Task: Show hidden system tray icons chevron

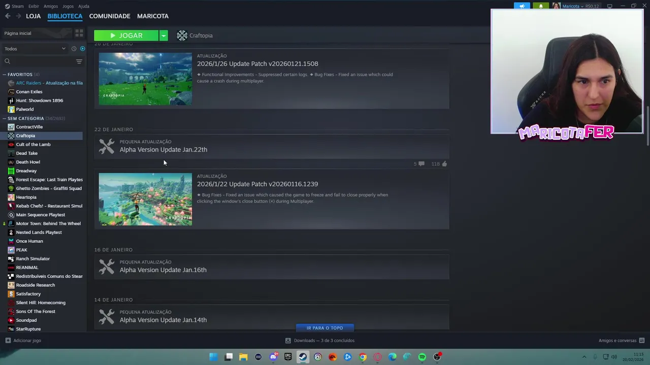Action: (x=584, y=357)
